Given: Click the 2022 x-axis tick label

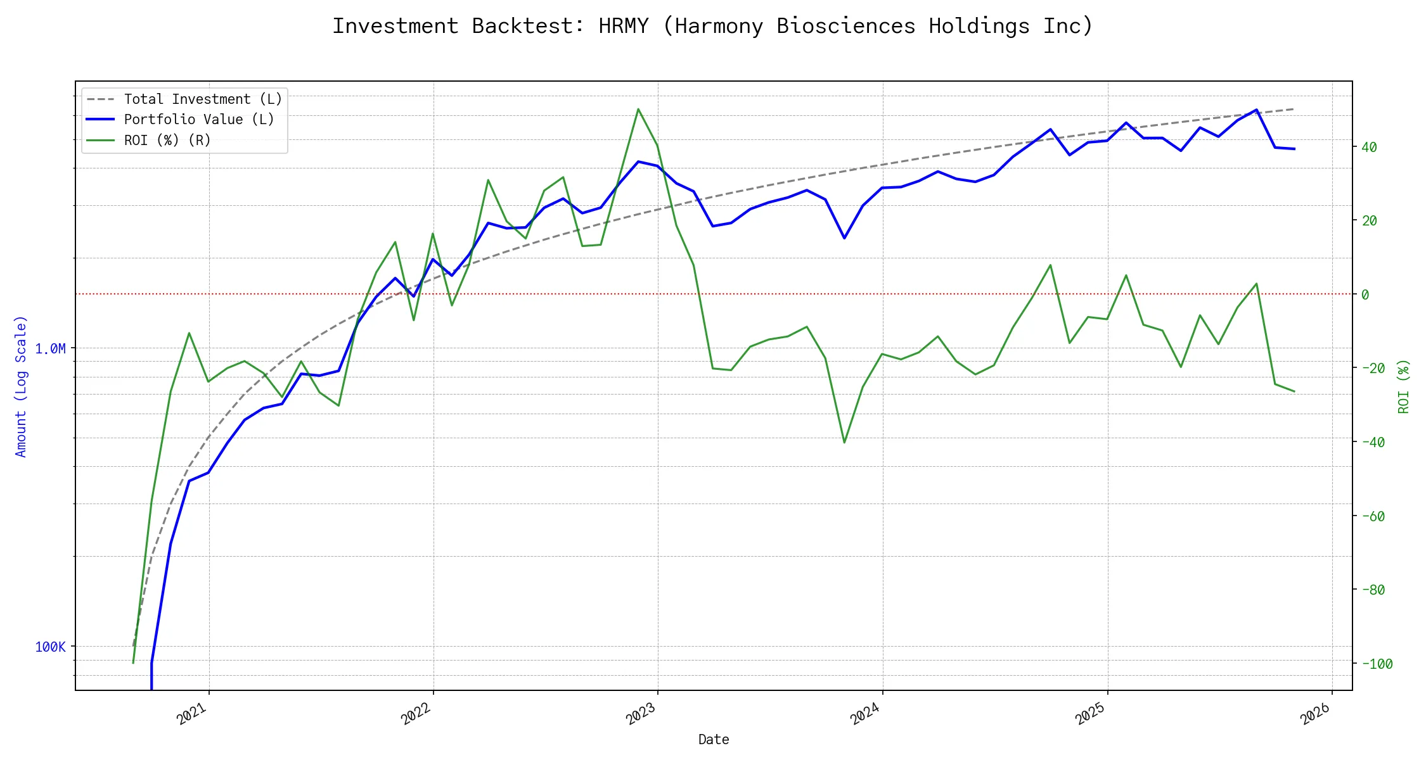Looking at the screenshot, I should tap(416, 714).
